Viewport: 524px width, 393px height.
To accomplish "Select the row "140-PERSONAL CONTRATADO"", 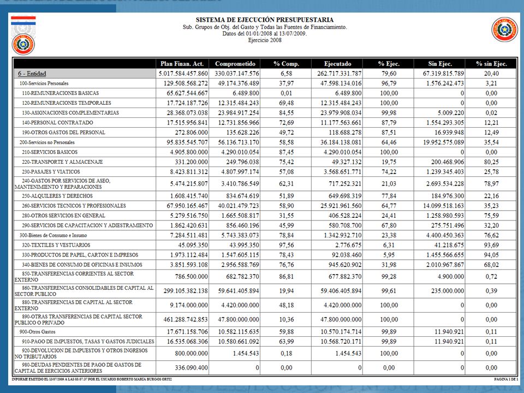I will pyautogui.click(x=265, y=123).
